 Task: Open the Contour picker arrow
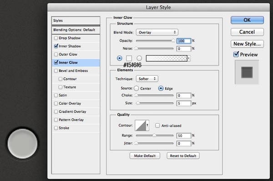coord(147,126)
